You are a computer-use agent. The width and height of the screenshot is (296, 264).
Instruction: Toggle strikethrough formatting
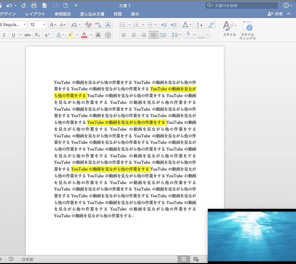coord(28,35)
